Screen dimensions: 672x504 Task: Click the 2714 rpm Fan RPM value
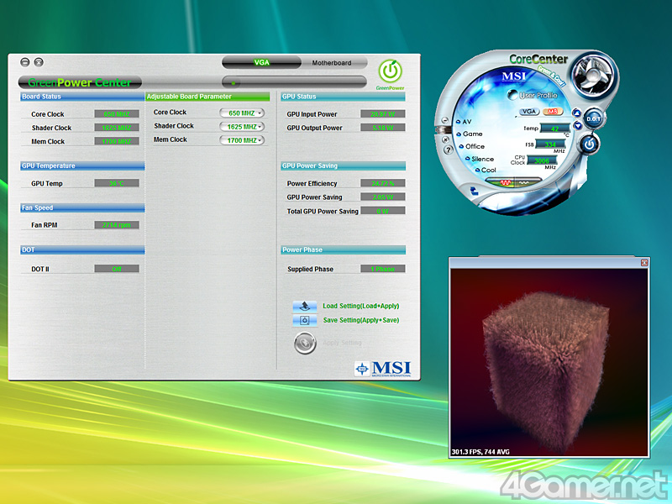(117, 225)
